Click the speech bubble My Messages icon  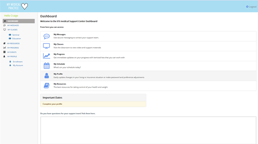pos(46,36)
